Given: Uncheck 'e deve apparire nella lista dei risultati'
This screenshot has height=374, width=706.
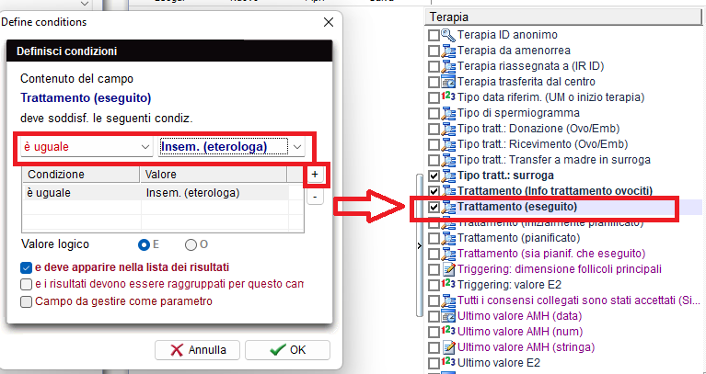Looking at the screenshot, I should (x=26, y=268).
